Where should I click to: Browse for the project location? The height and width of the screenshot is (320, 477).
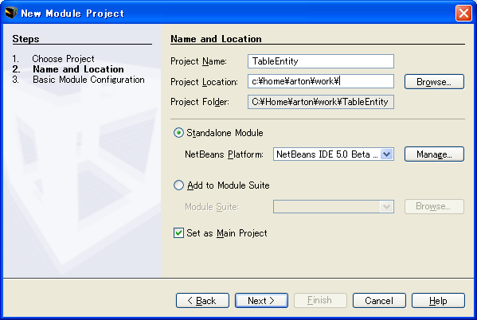coord(434,82)
